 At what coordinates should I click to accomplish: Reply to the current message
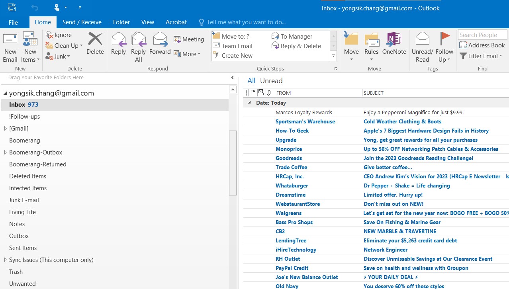(118, 46)
